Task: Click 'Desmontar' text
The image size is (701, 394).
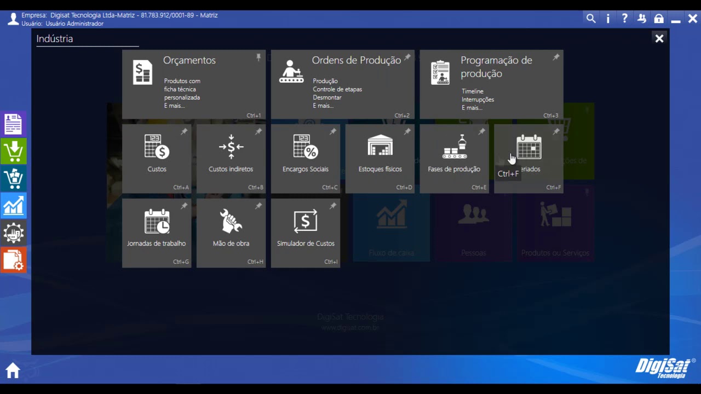Action: point(327,97)
